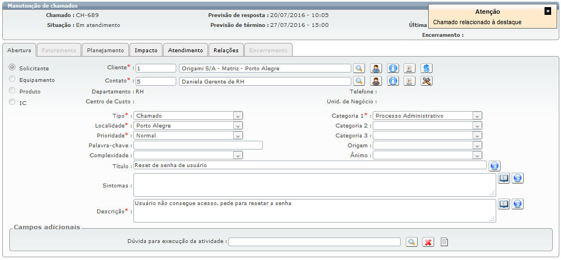Click the person icon in Contato row
Image resolution: width=561 pixels, height=260 pixels.
pos(376,81)
